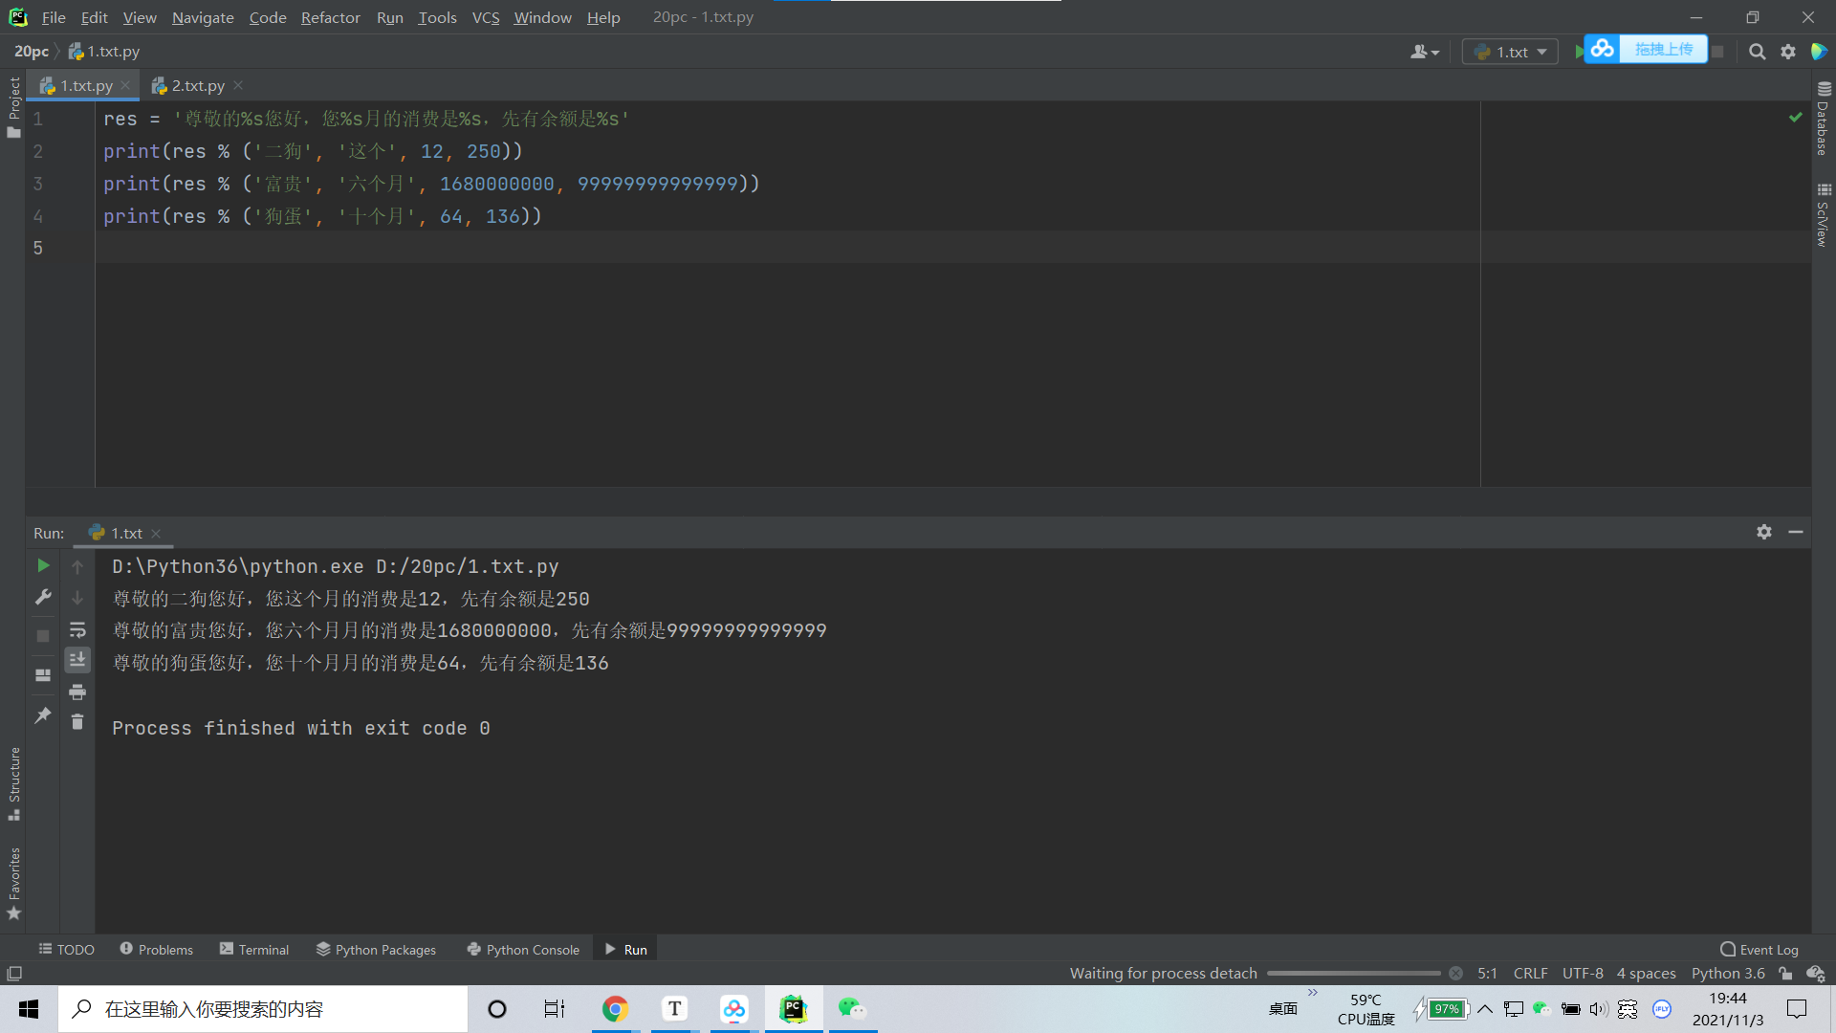The width and height of the screenshot is (1836, 1033).
Task: Clear all Run output with the trash icon
Action: (x=77, y=722)
